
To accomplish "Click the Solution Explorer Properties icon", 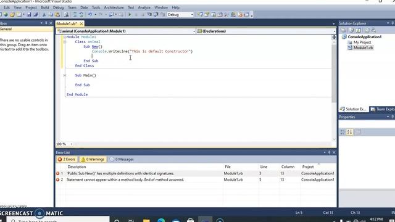I will (343, 30).
